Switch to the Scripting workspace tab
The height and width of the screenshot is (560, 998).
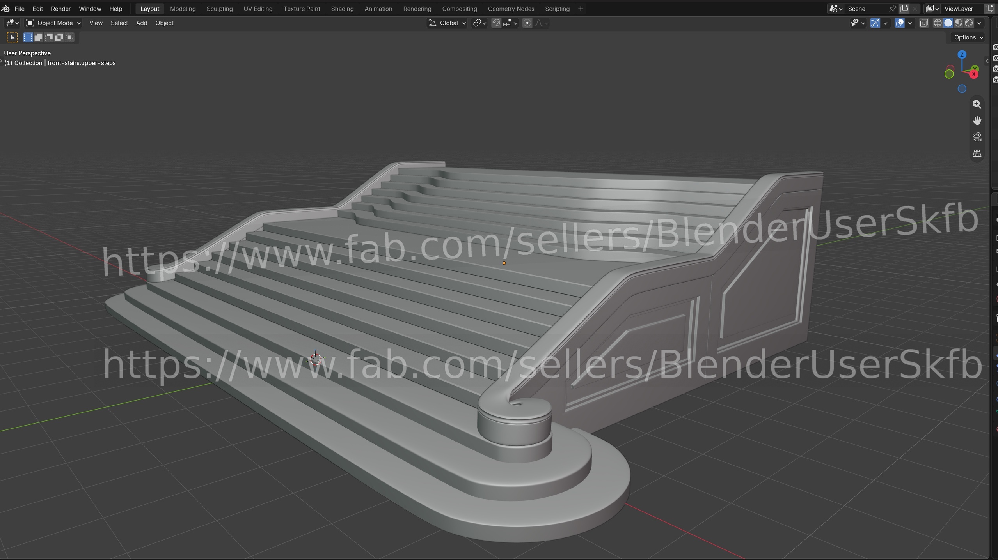[x=558, y=9]
